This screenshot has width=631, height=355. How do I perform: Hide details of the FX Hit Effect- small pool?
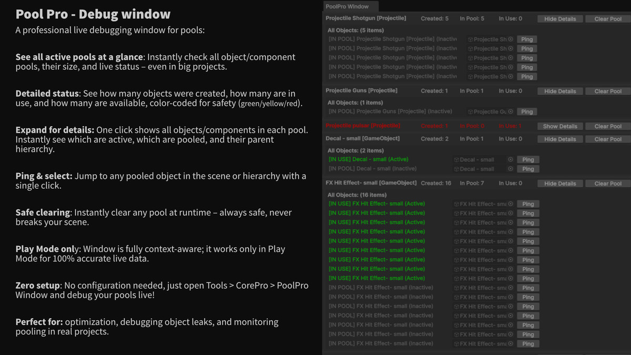point(560,184)
